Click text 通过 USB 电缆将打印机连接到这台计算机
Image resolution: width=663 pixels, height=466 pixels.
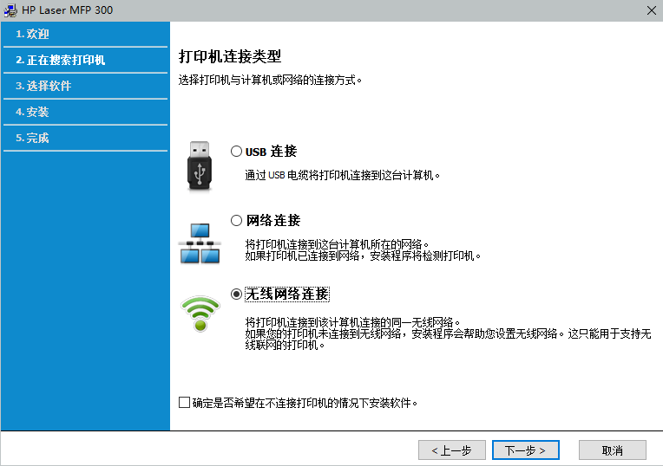pyautogui.click(x=343, y=175)
